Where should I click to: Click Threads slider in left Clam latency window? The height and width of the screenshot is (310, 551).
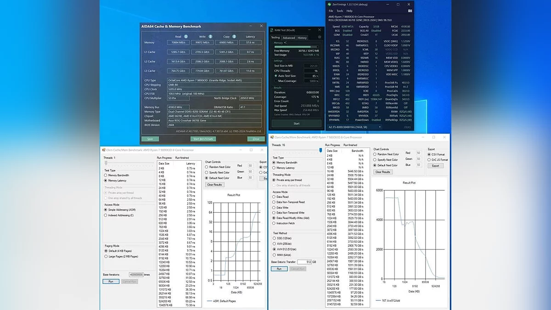coord(129,163)
